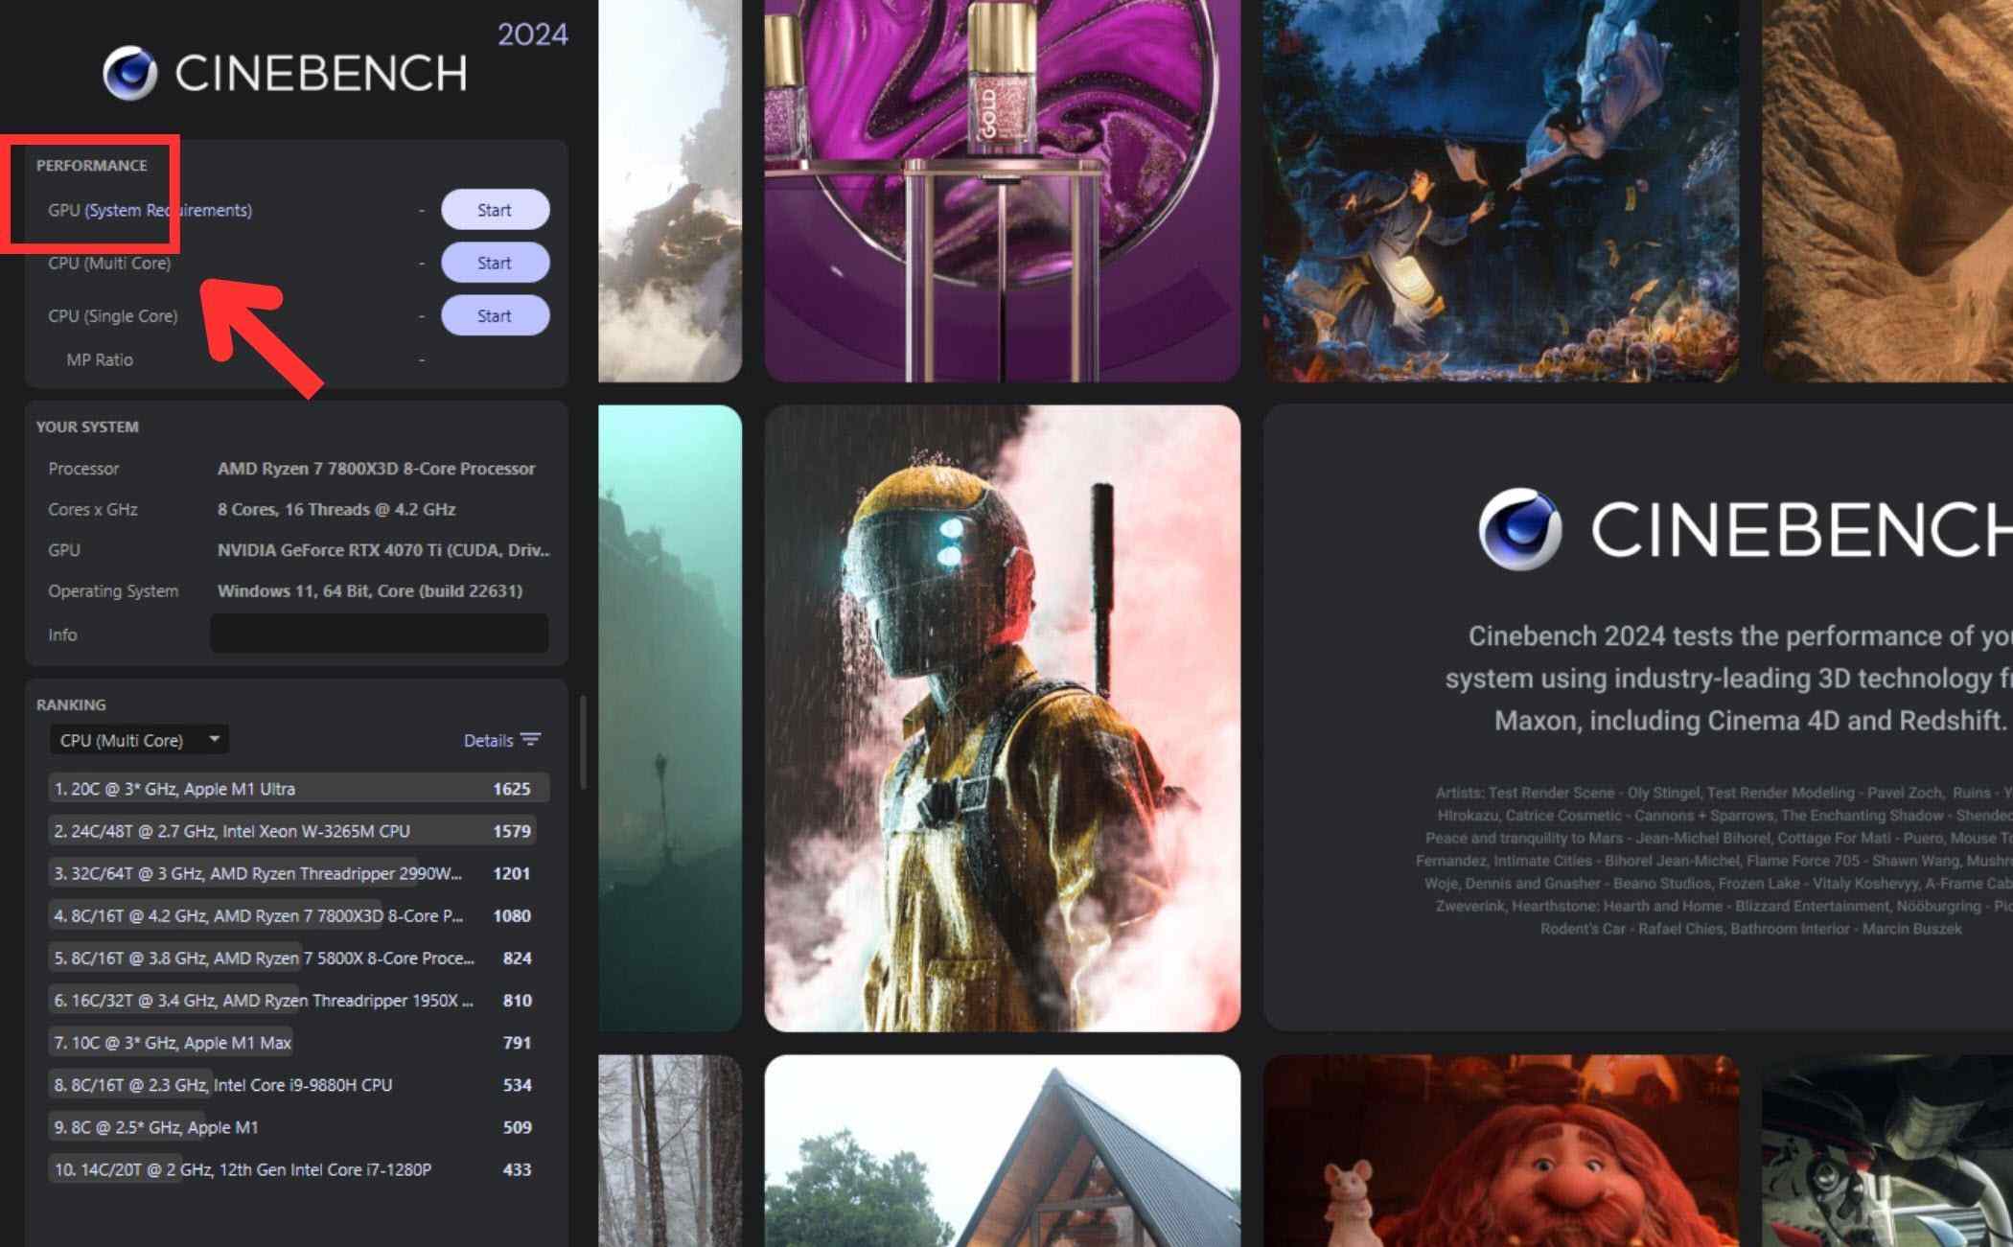This screenshot has height=1247, width=2013.
Task: Start the GPU benchmark
Action: 495,210
